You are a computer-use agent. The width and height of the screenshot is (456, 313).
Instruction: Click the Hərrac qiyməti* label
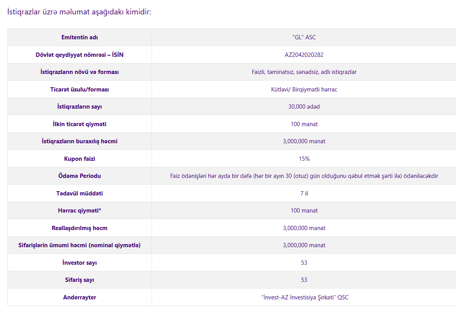79,211
